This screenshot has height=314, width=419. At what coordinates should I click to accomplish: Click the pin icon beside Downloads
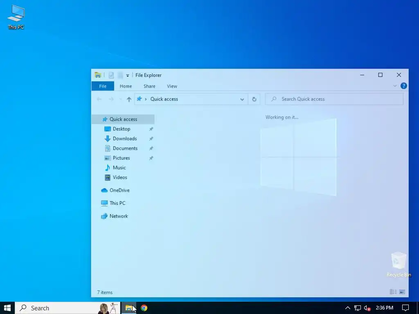pos(151,139)
